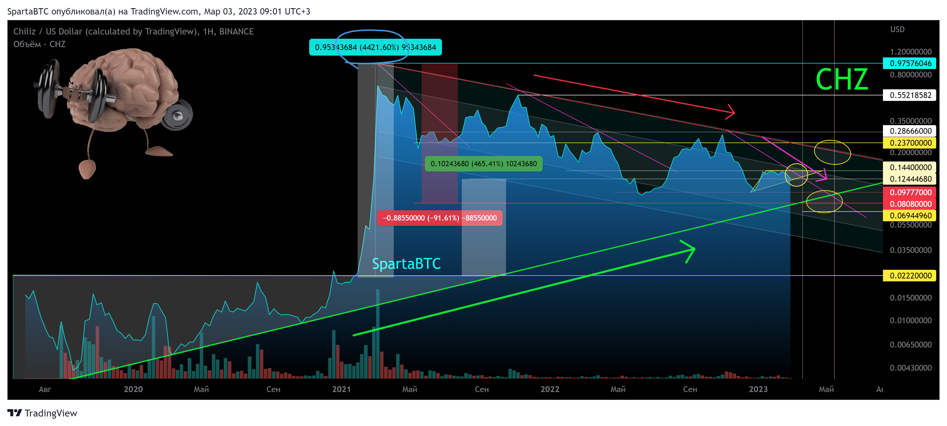Click the yellow price label 0.06944960
Viewport: 947px width, 426px height.
910,216
